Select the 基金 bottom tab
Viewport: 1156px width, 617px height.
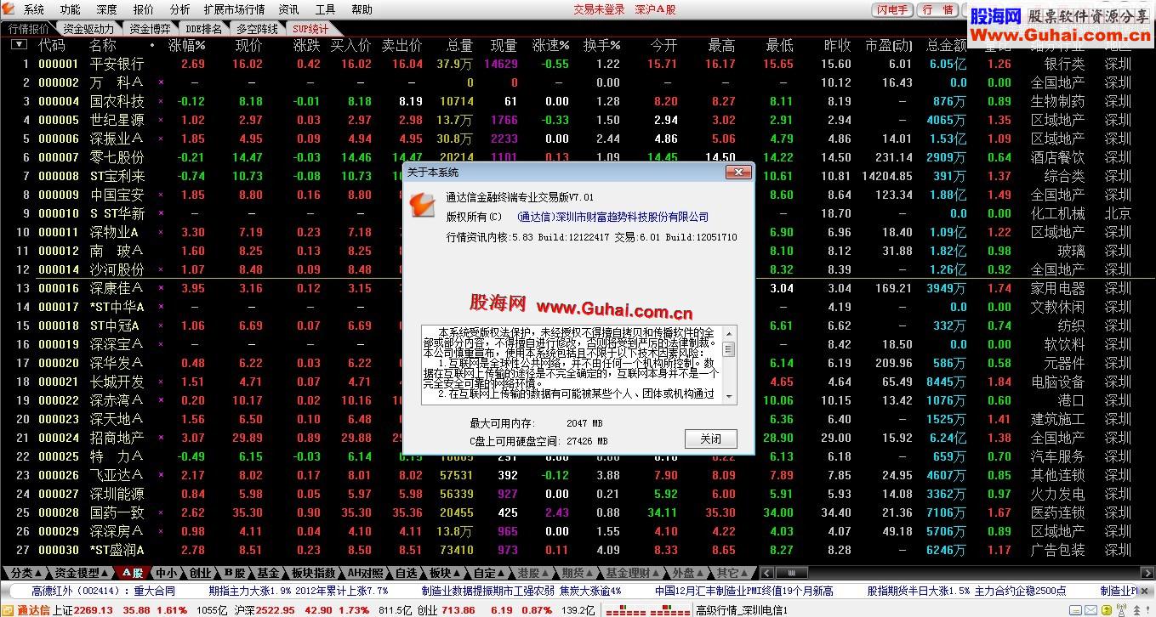pos(267,573)
